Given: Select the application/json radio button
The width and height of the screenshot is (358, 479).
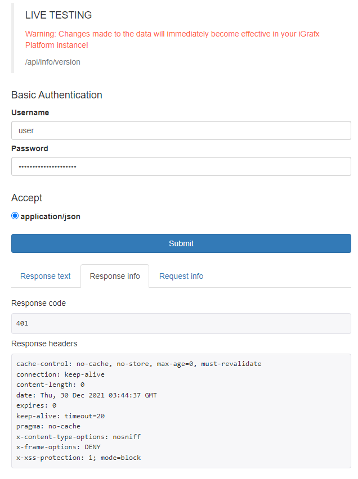Looking at the screenshot, I should click(15, 216).
